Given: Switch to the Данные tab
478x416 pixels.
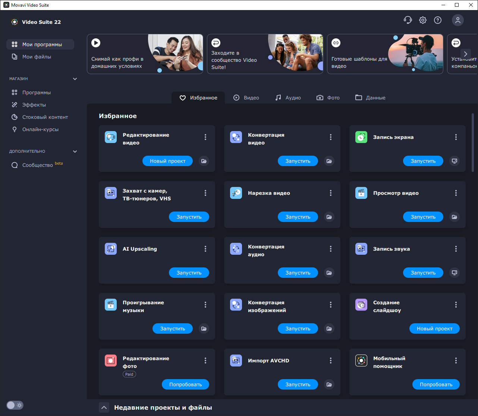Looking at the screenshot, I should pos(370,98).
